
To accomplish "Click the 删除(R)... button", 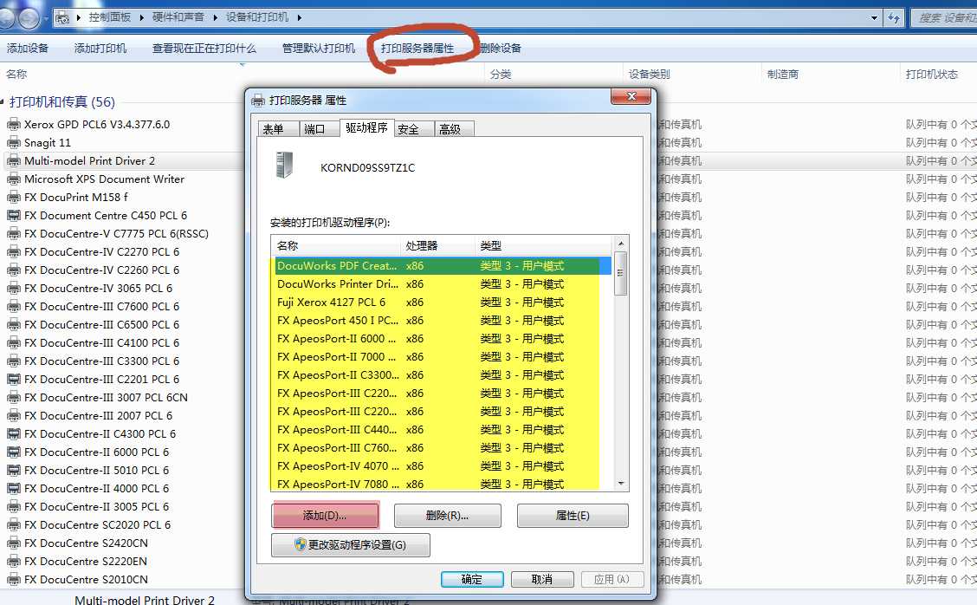I will [448, 515].
